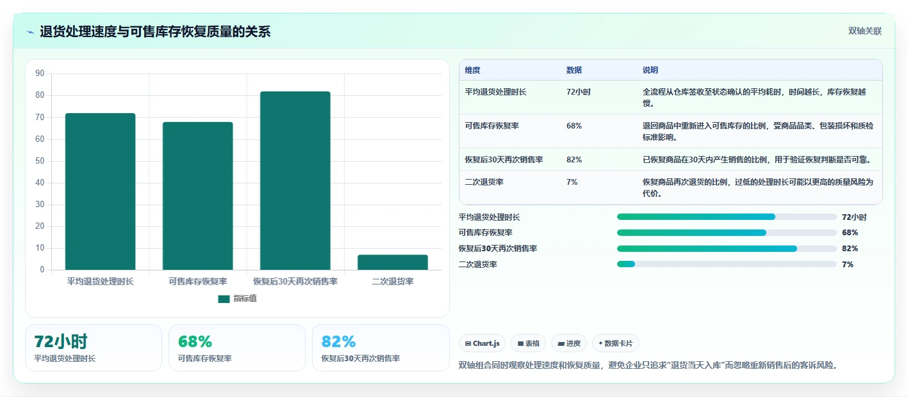Click the 表格 tag chip
Screen dimensions: 908x397
[x=528, y=343]
